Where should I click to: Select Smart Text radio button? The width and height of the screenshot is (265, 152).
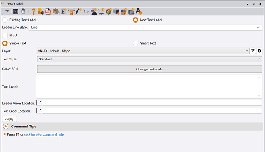(x=136, y=43)
